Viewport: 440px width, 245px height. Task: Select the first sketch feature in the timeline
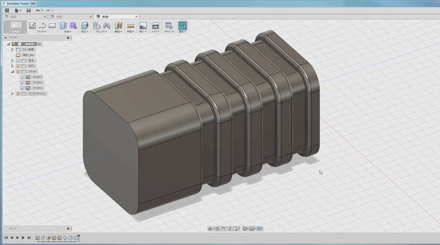pyautogui.click(x=37, y=238)
